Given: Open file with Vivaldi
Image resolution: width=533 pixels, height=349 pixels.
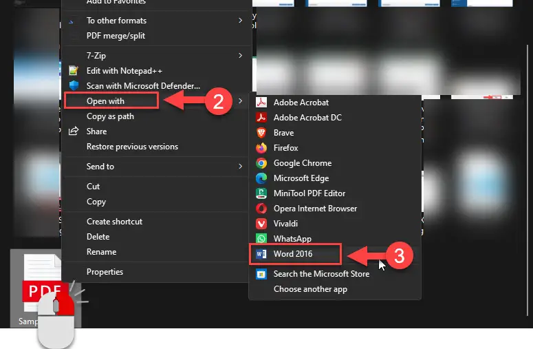Looking at the screenshot, I should tap(335, 224).
